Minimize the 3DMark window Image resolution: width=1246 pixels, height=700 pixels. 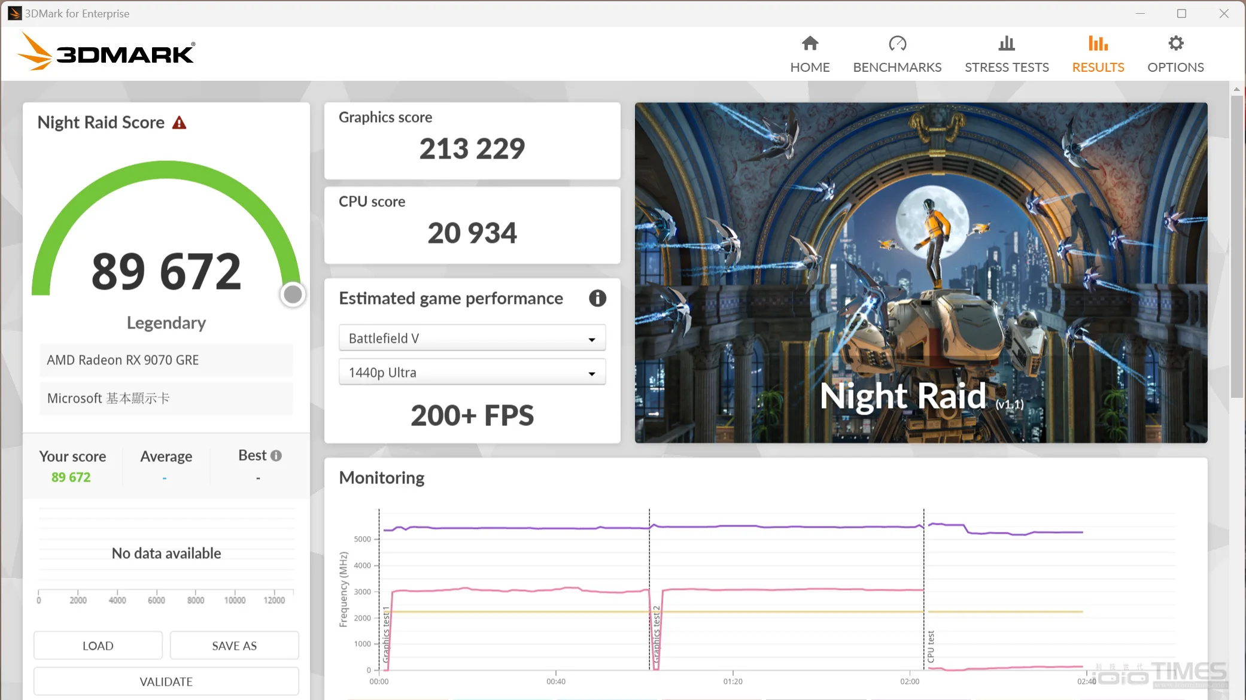click(1140, 13)
